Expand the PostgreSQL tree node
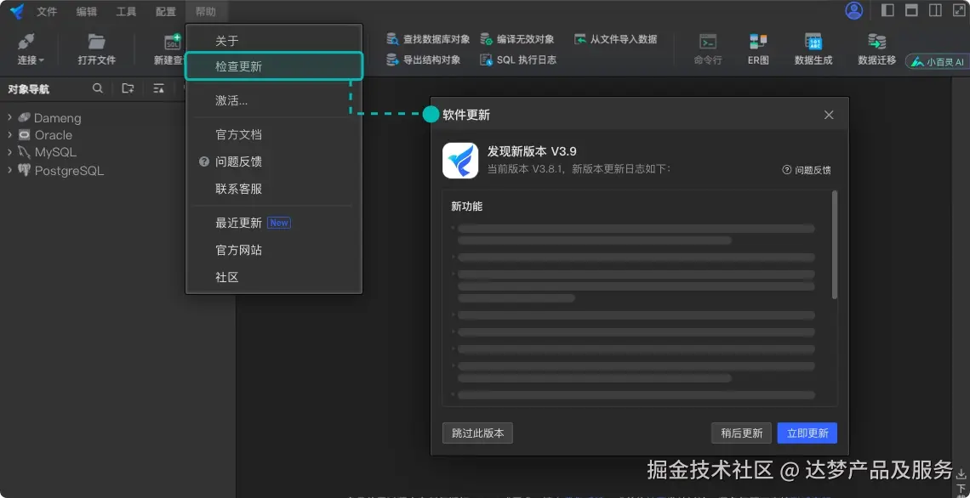The height and width of the screenshot is (498, 970). (10, 170)
